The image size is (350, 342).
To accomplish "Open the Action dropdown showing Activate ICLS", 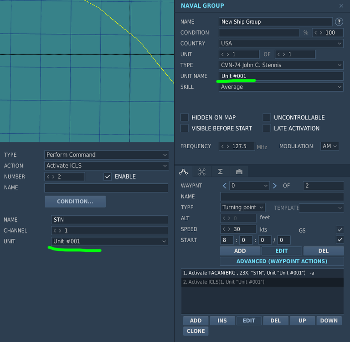I will [x=107, y=166].
